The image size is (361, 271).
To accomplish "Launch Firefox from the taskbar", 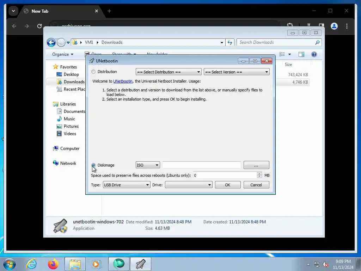I will coord(53,264).
